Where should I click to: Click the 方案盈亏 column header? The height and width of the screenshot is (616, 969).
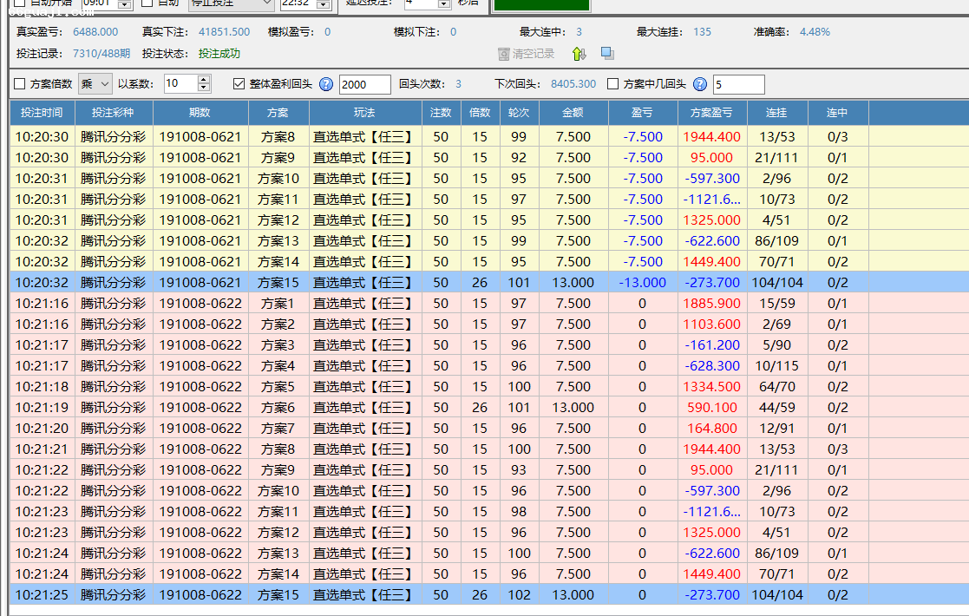[711, 113]
